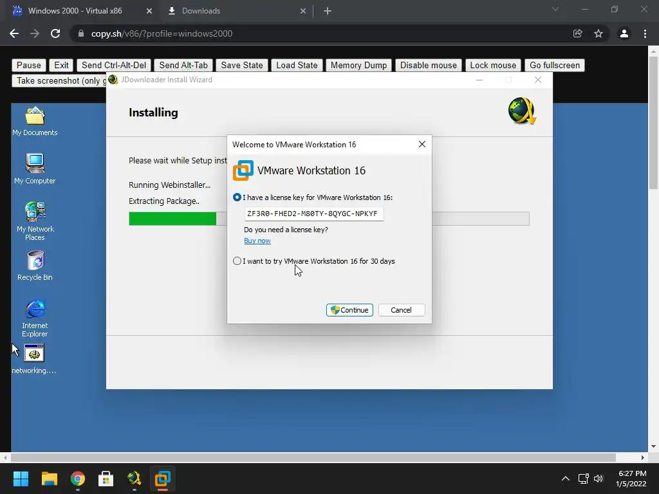Open File Explorer from taskbar
This screenshot has width=659, height=494.
pos(49,479)
